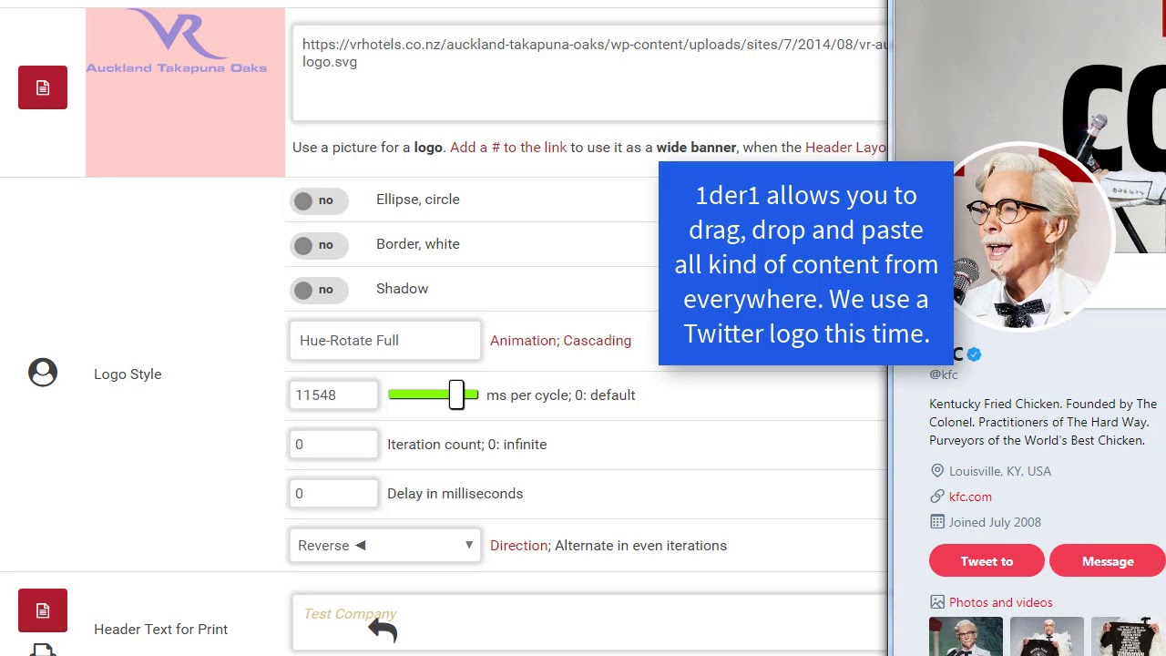Click the 'Louisville, KY, USA' text

tap(1000, 471)
